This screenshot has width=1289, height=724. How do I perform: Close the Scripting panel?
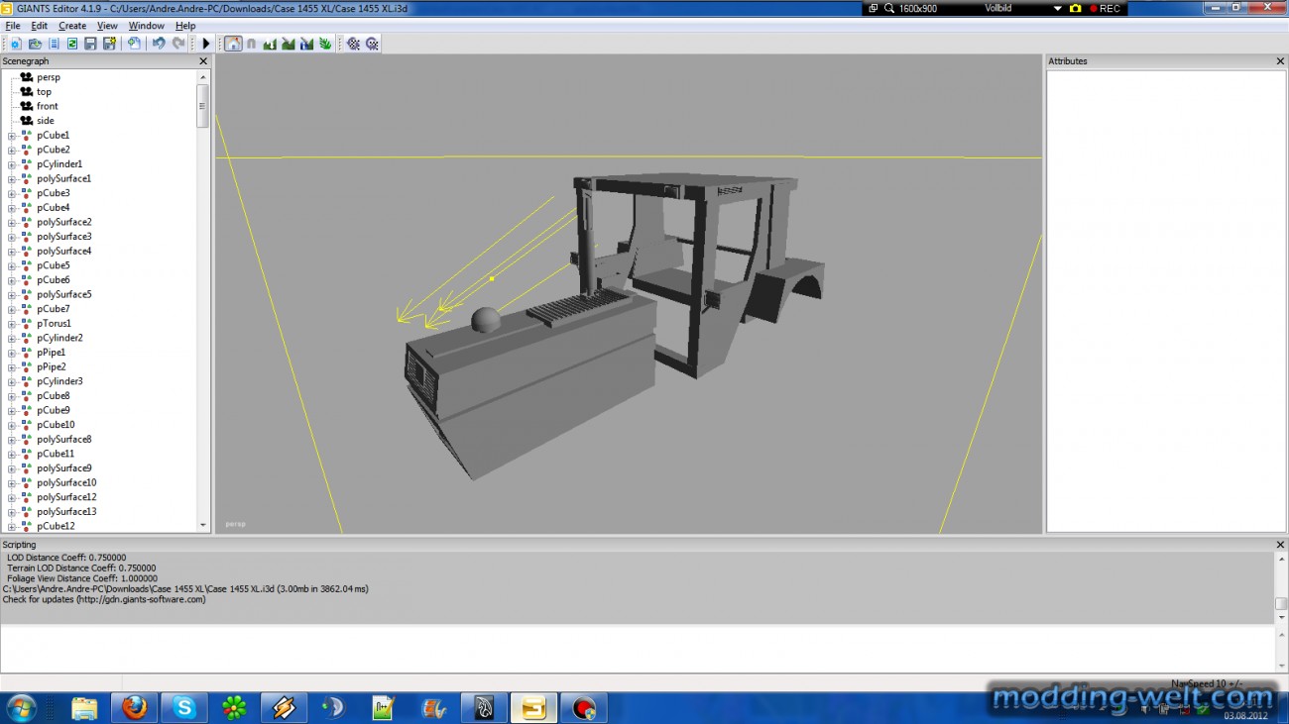point(1280,545)
